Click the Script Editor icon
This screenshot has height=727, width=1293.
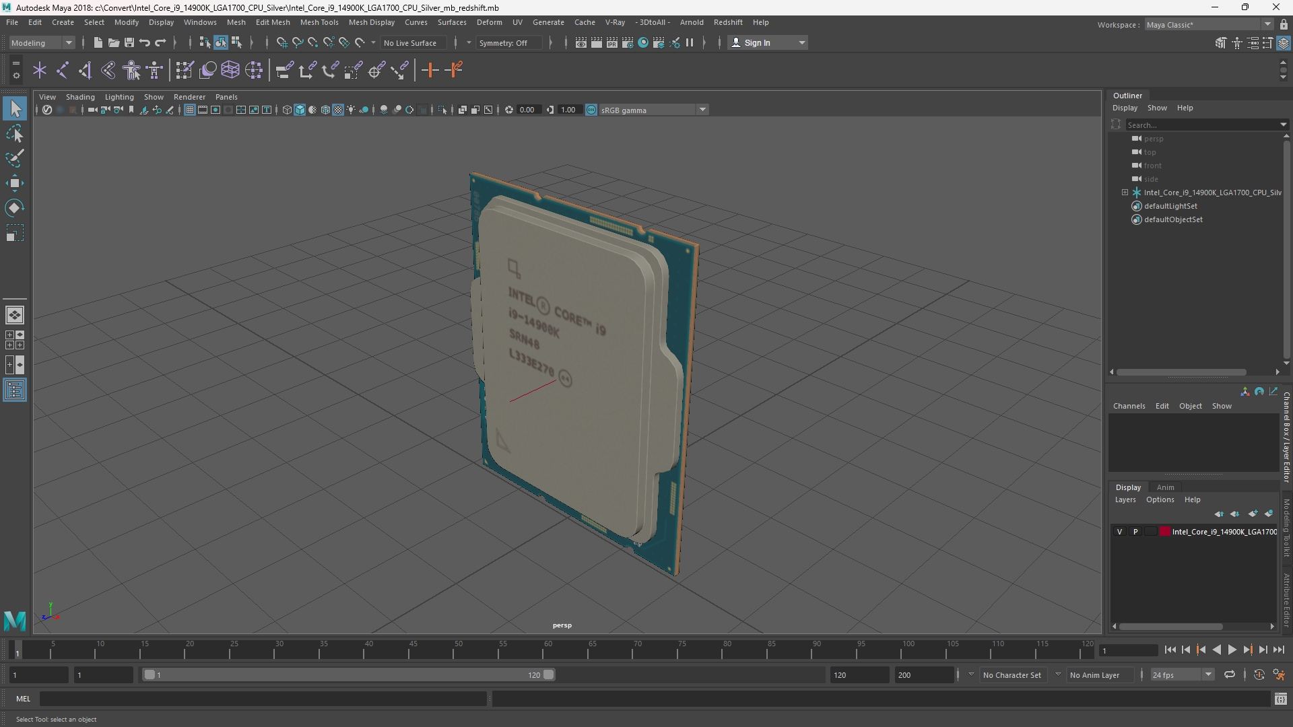click(1281, 699)
